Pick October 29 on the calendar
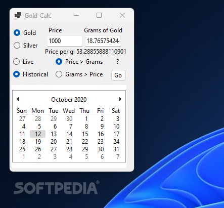The height and width of the screenshot is (208, 224). pos(85,149)
